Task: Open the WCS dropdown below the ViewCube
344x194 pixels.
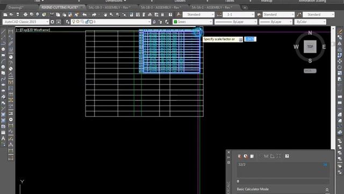Action: [310, 71]
